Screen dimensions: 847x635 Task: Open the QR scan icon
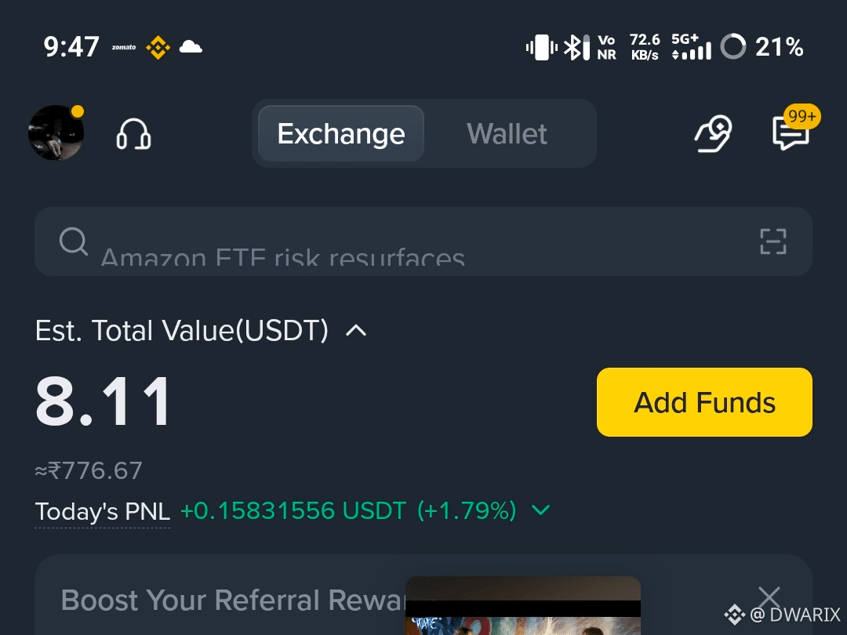[x=773, y=241]
